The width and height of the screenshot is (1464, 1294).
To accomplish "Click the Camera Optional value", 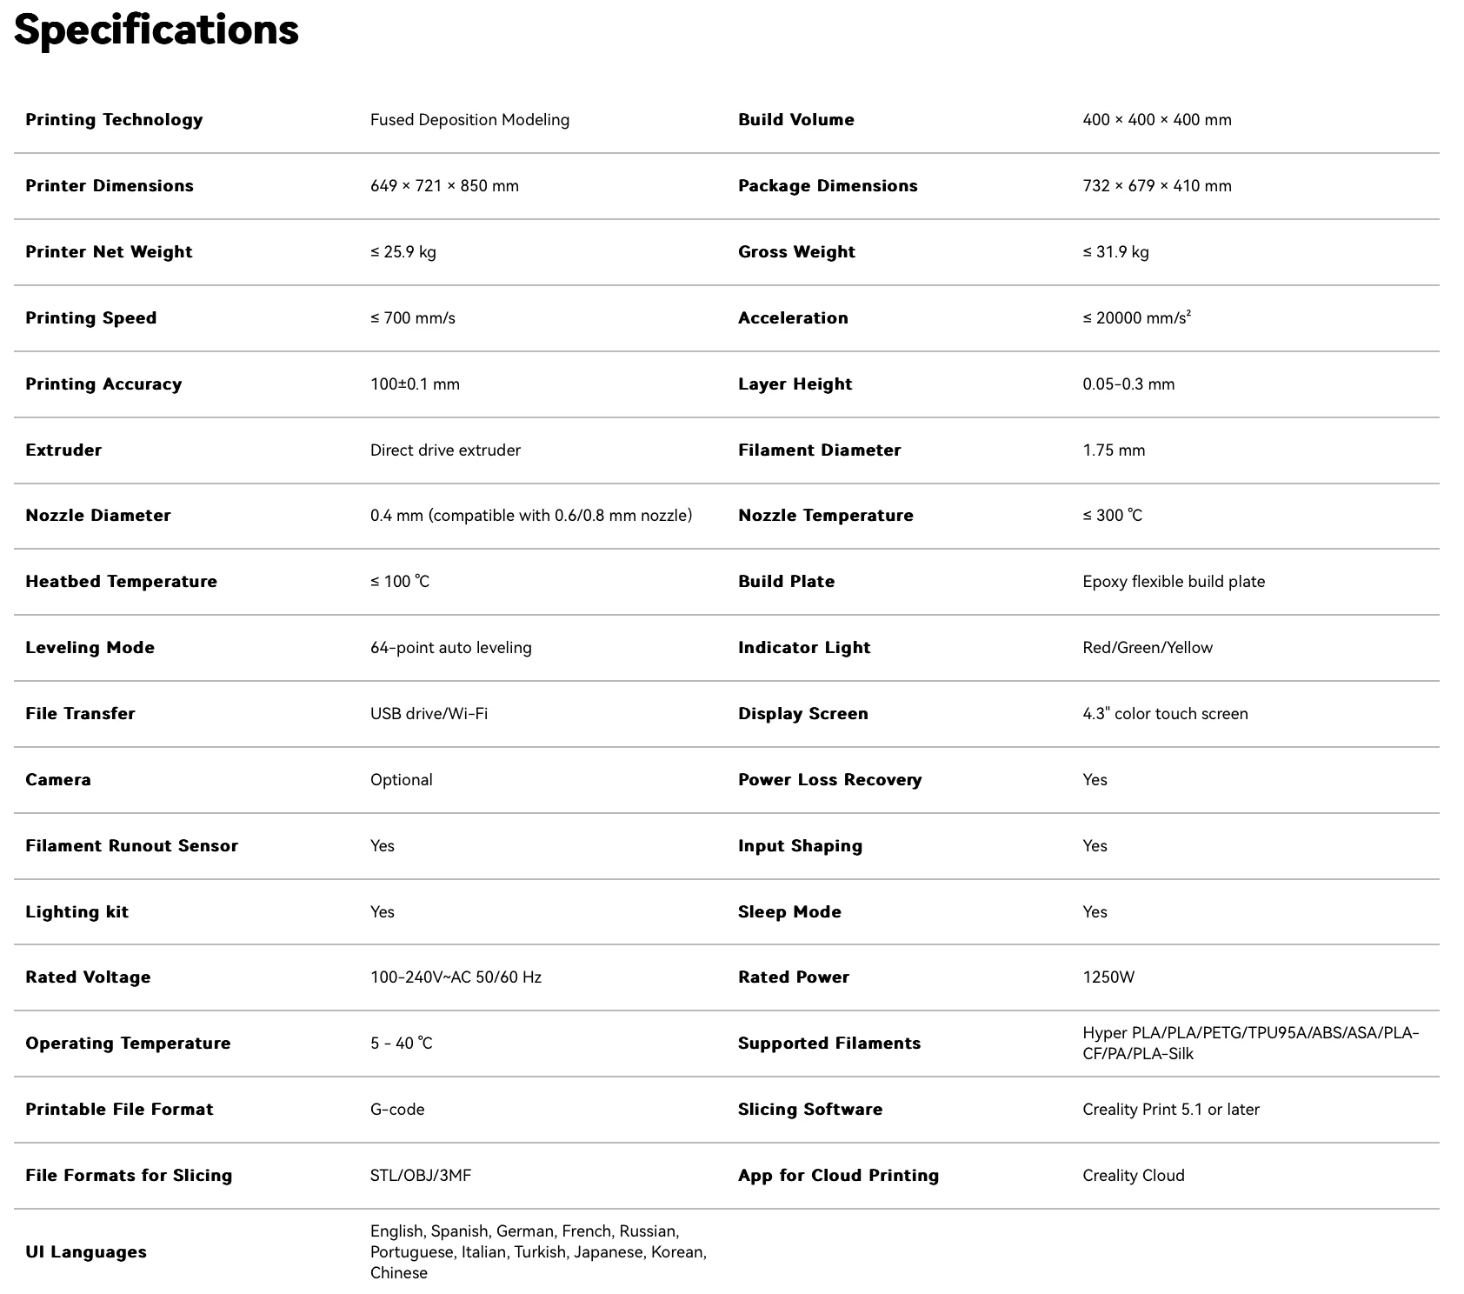I will pos(401,780).
